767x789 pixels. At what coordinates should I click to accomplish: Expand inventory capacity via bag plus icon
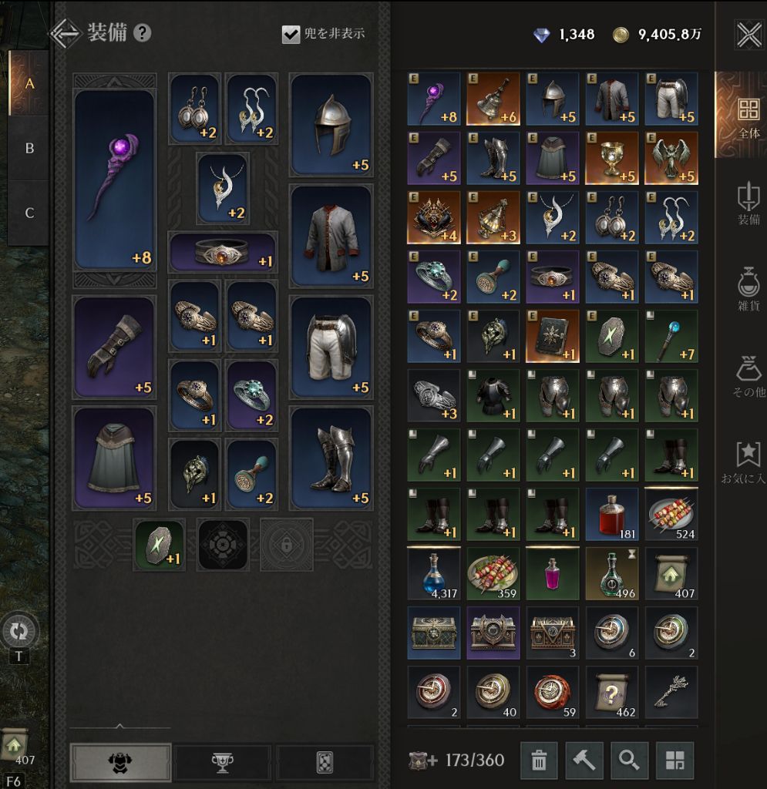[422, 760]
